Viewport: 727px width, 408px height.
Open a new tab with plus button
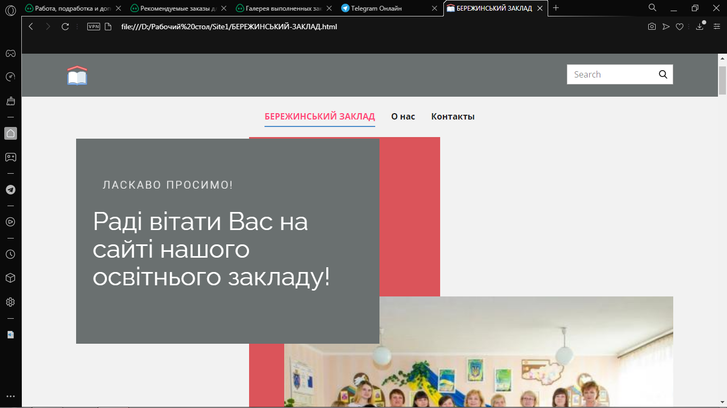(x=556, y=8)
